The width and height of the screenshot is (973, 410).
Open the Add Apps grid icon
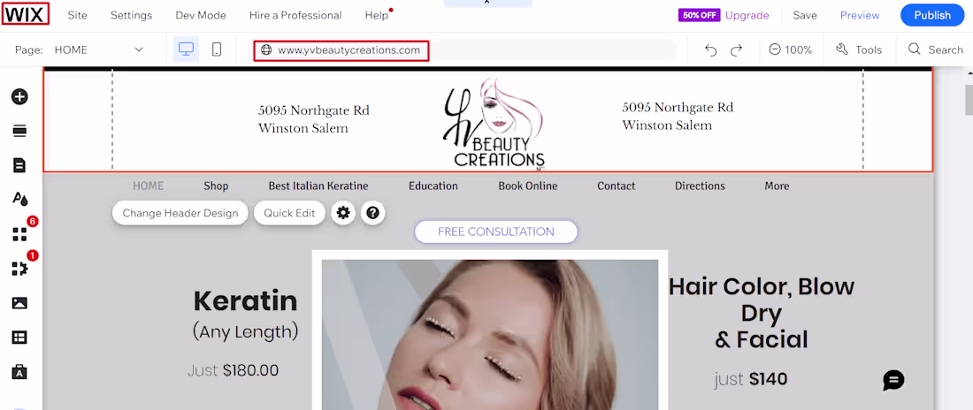pos(19,234)
